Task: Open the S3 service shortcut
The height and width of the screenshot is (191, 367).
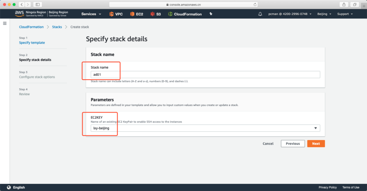Action: tap(156, 14)
